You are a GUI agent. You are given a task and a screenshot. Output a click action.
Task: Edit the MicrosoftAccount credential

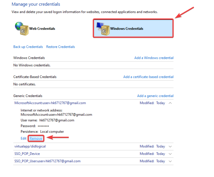(24, 138)
